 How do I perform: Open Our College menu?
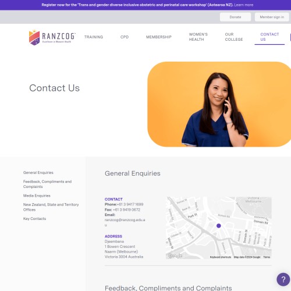(x=234, y=37)
